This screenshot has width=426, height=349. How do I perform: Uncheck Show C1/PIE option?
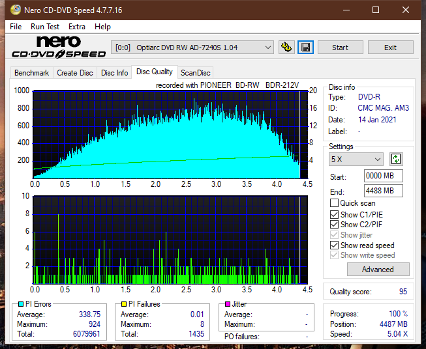click(334, 215)
